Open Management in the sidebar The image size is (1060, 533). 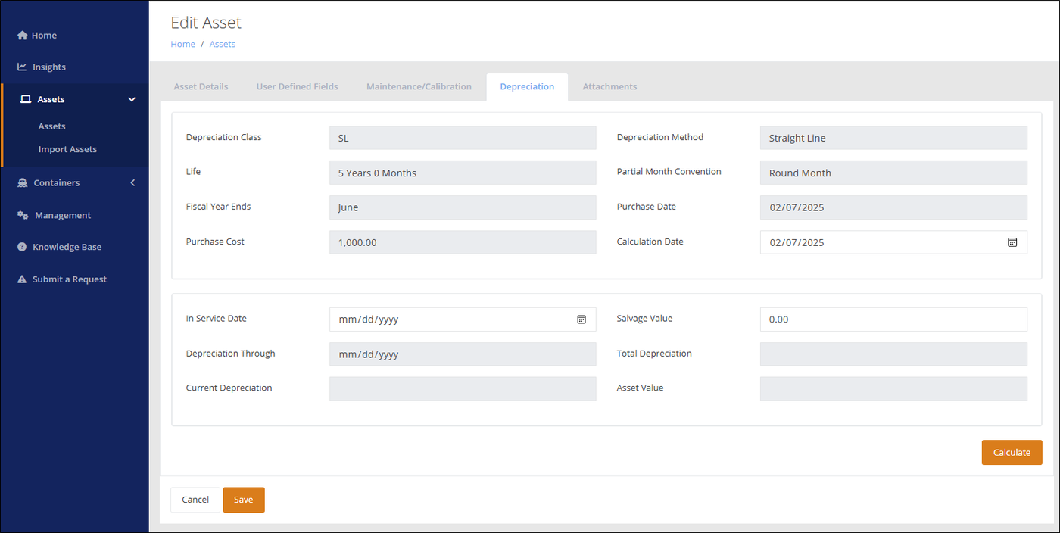63,216
